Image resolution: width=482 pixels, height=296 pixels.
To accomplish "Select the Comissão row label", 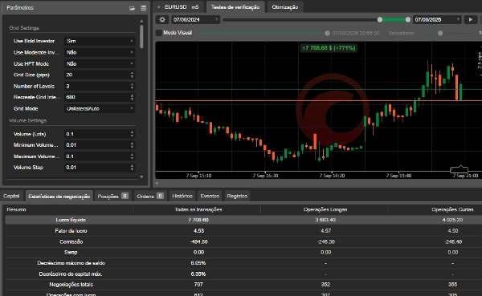I will click(x=71, y=241).
